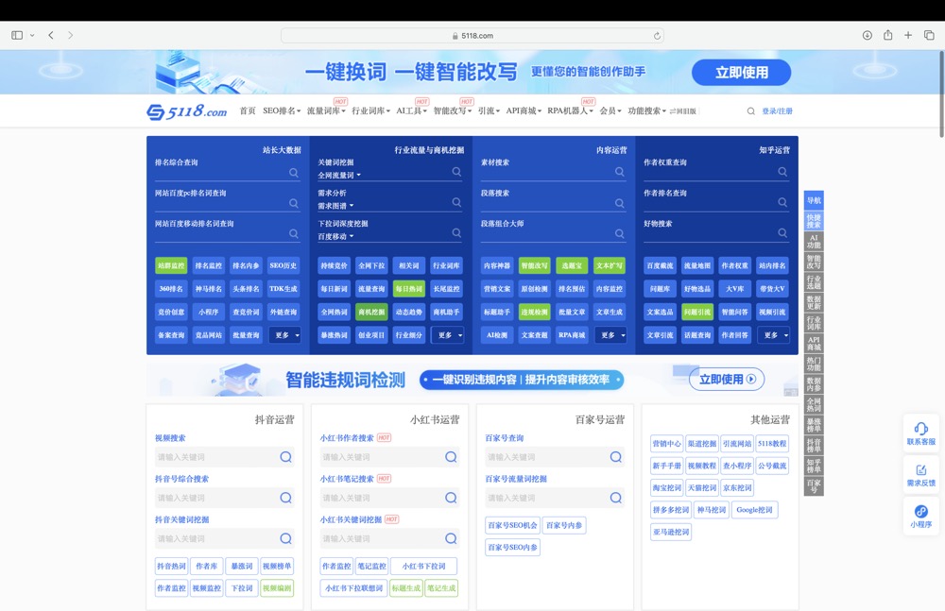Open the 登录/注册 link
Screen dimensions: 945x611
[778, 110]
